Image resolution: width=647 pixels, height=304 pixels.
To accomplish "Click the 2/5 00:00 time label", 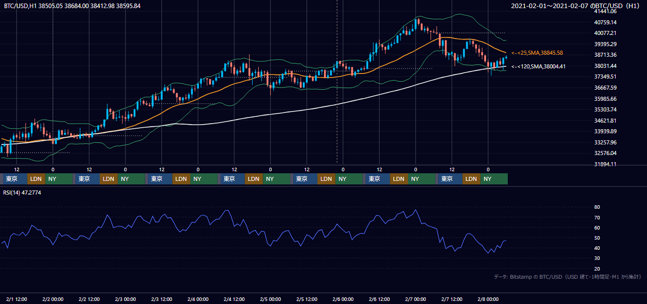I will click(x=271, y=299).
